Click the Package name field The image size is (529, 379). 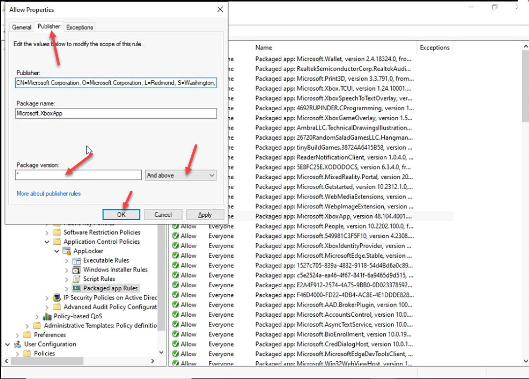(x=116, y=113)
